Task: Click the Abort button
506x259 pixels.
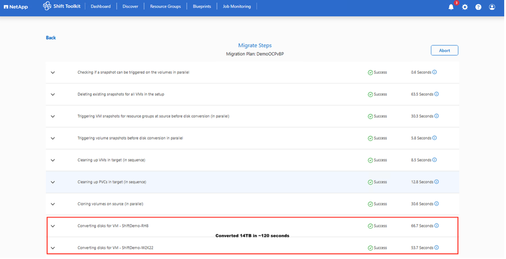Action: pos(444,50)
